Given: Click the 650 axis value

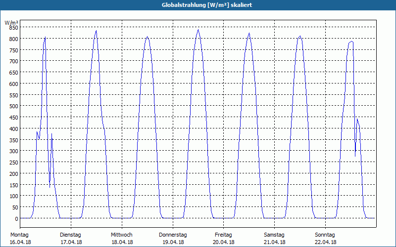Looking at the screenshot, I should tap(13, 73).
